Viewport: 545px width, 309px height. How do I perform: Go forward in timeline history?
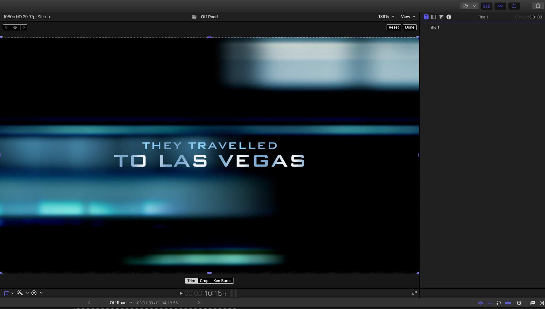(199, 303)
